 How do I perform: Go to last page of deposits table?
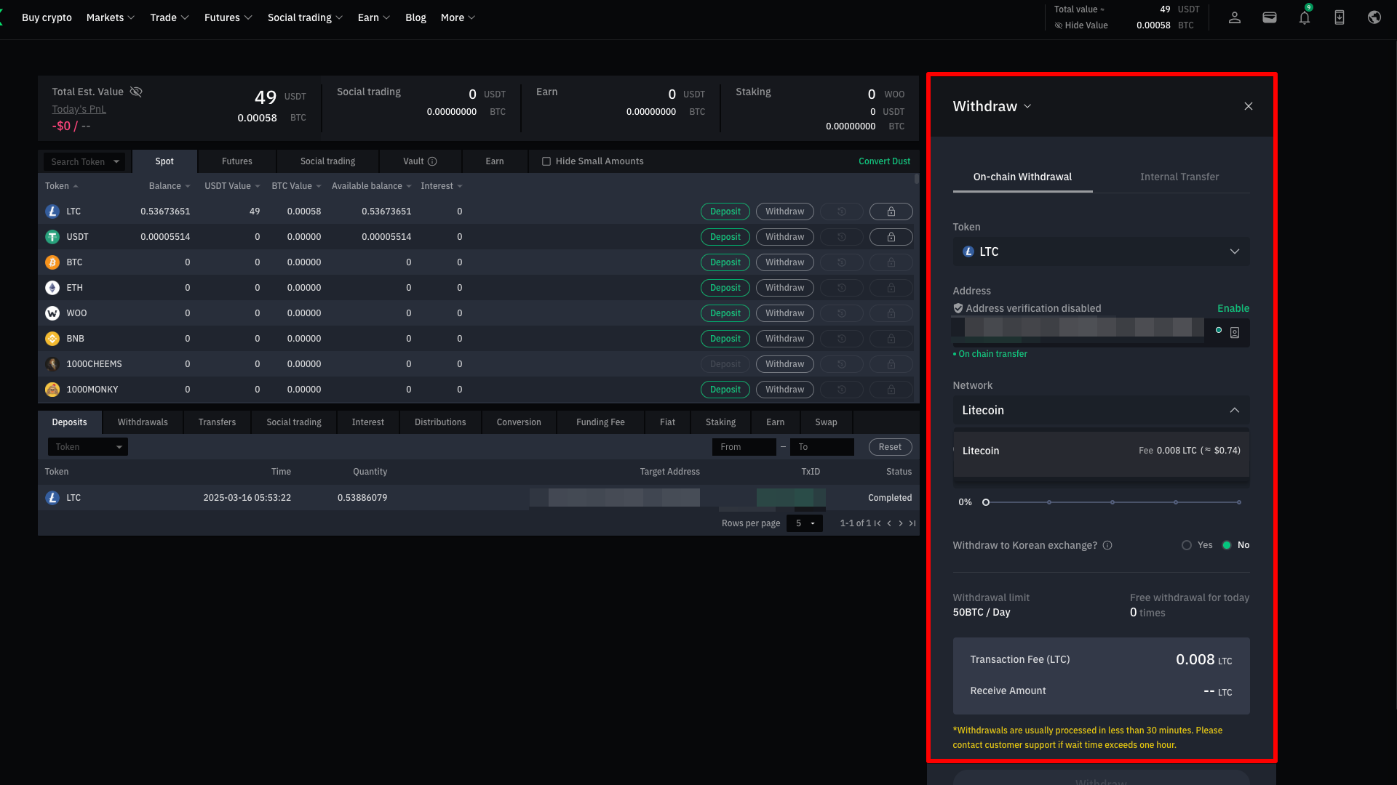912,523
